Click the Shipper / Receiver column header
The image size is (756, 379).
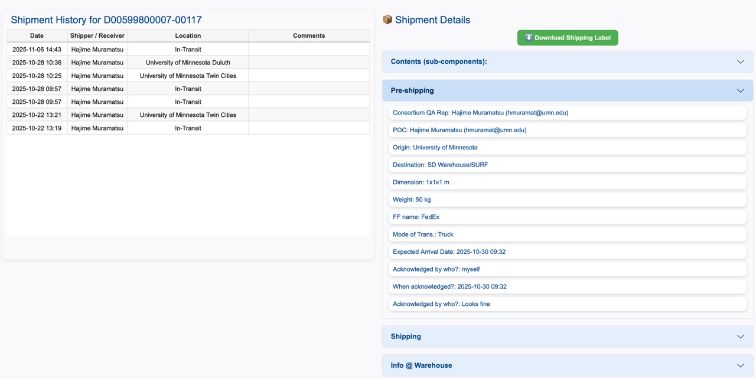point(97,35)
